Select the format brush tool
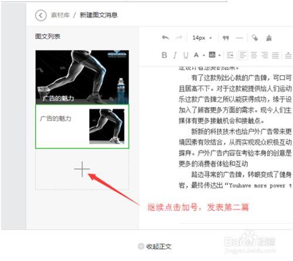 pos(269,38)
